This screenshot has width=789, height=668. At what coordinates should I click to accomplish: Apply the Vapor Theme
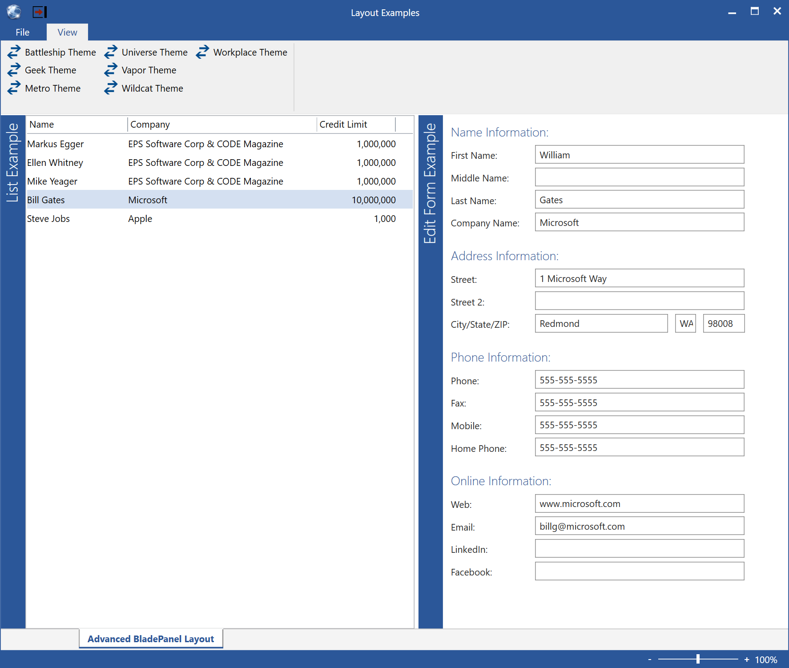click(140, 70)
